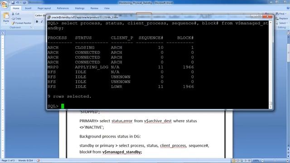
Task: Open the Find tool
Action: [281, 14]
